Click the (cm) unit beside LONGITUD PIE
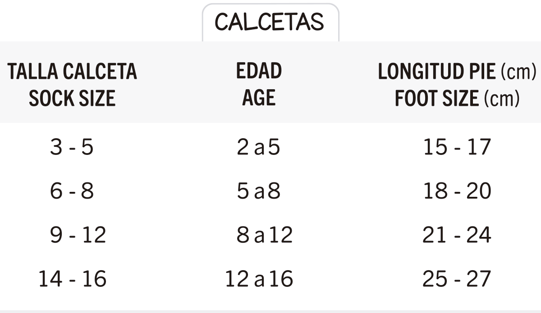This screenshot has width=541, height=313. point(518,72)
